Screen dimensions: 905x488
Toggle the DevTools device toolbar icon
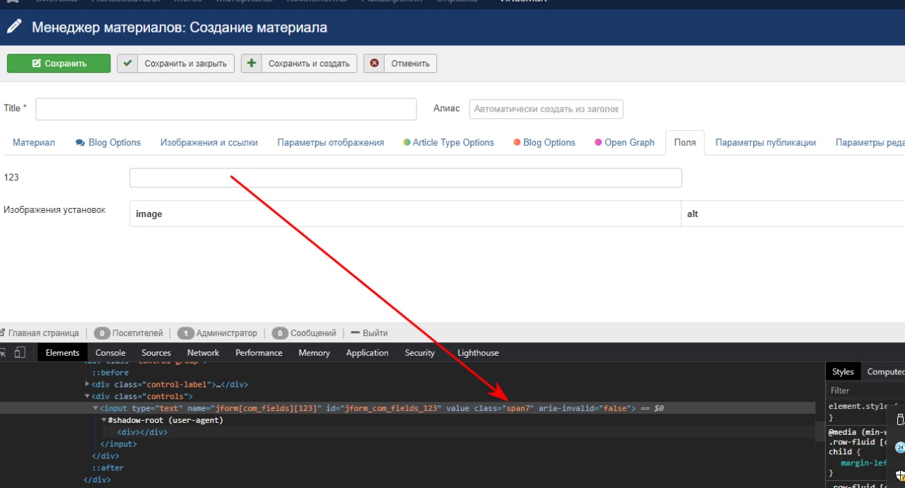pos(20,352)
